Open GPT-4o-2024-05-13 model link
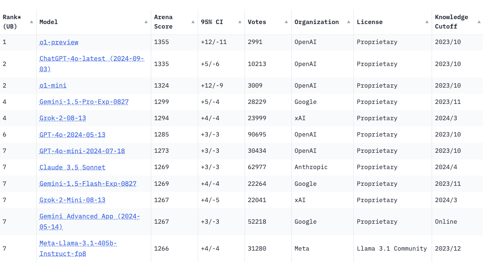 [73, 135]
